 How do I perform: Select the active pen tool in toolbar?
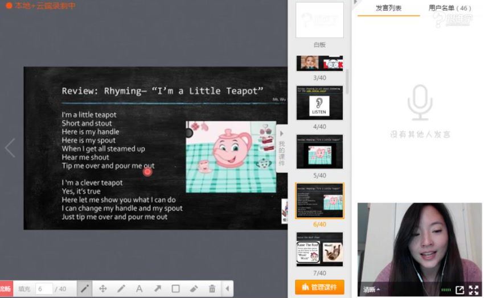pos(85,289)
